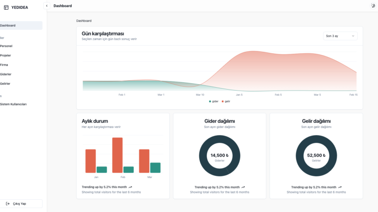
Task: Click the logout icon next to Çıkış Yap
Action: point(8,204)
